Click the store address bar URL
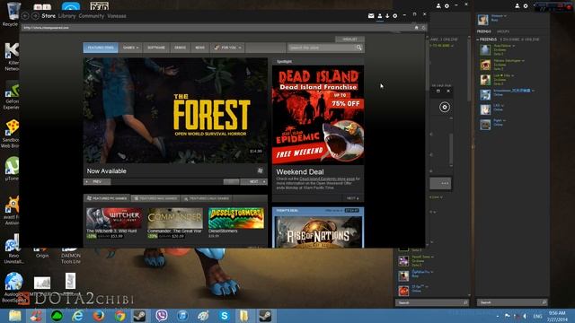Screen dimensions: 575x323 click(46, 28)
